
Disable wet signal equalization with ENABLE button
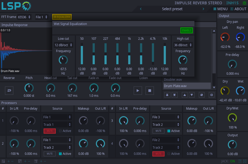coord(186,30)
